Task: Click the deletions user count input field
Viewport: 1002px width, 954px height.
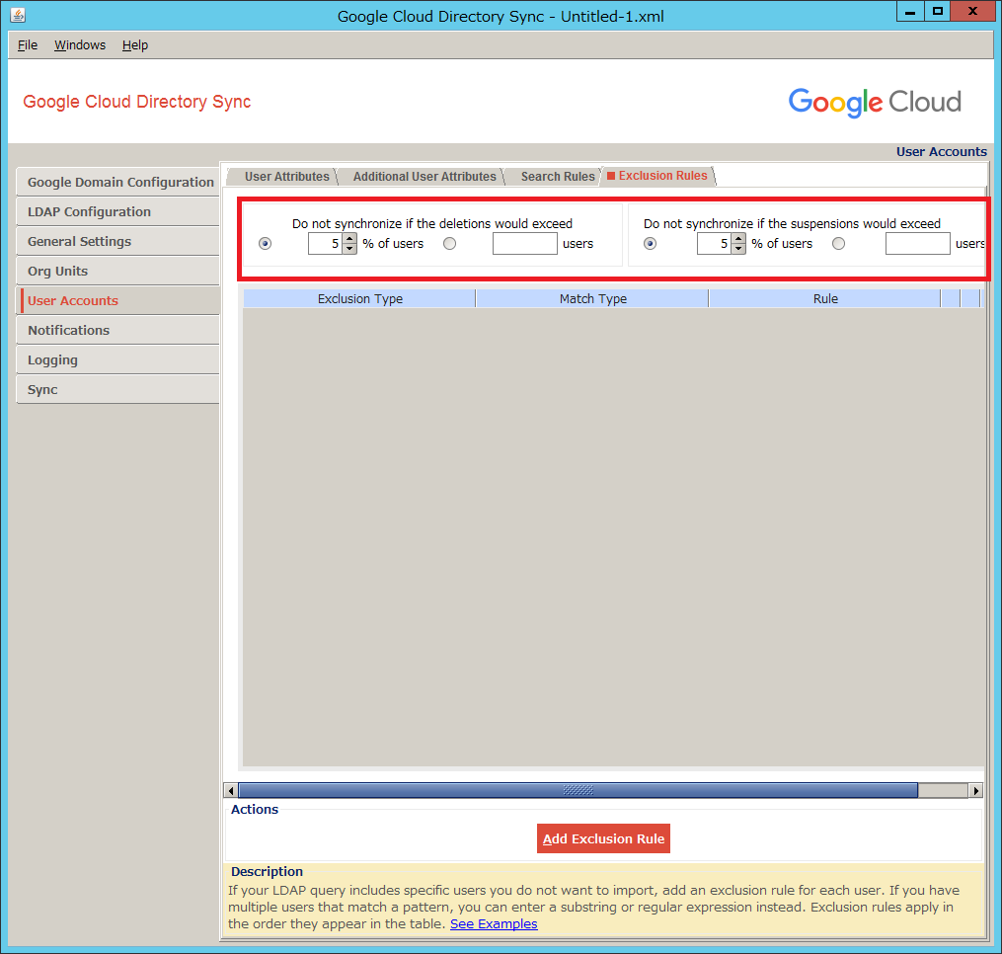Action: (524, 244)
